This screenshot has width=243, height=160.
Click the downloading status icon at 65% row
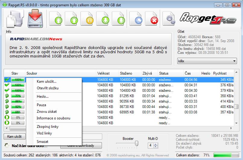[7, 112]
